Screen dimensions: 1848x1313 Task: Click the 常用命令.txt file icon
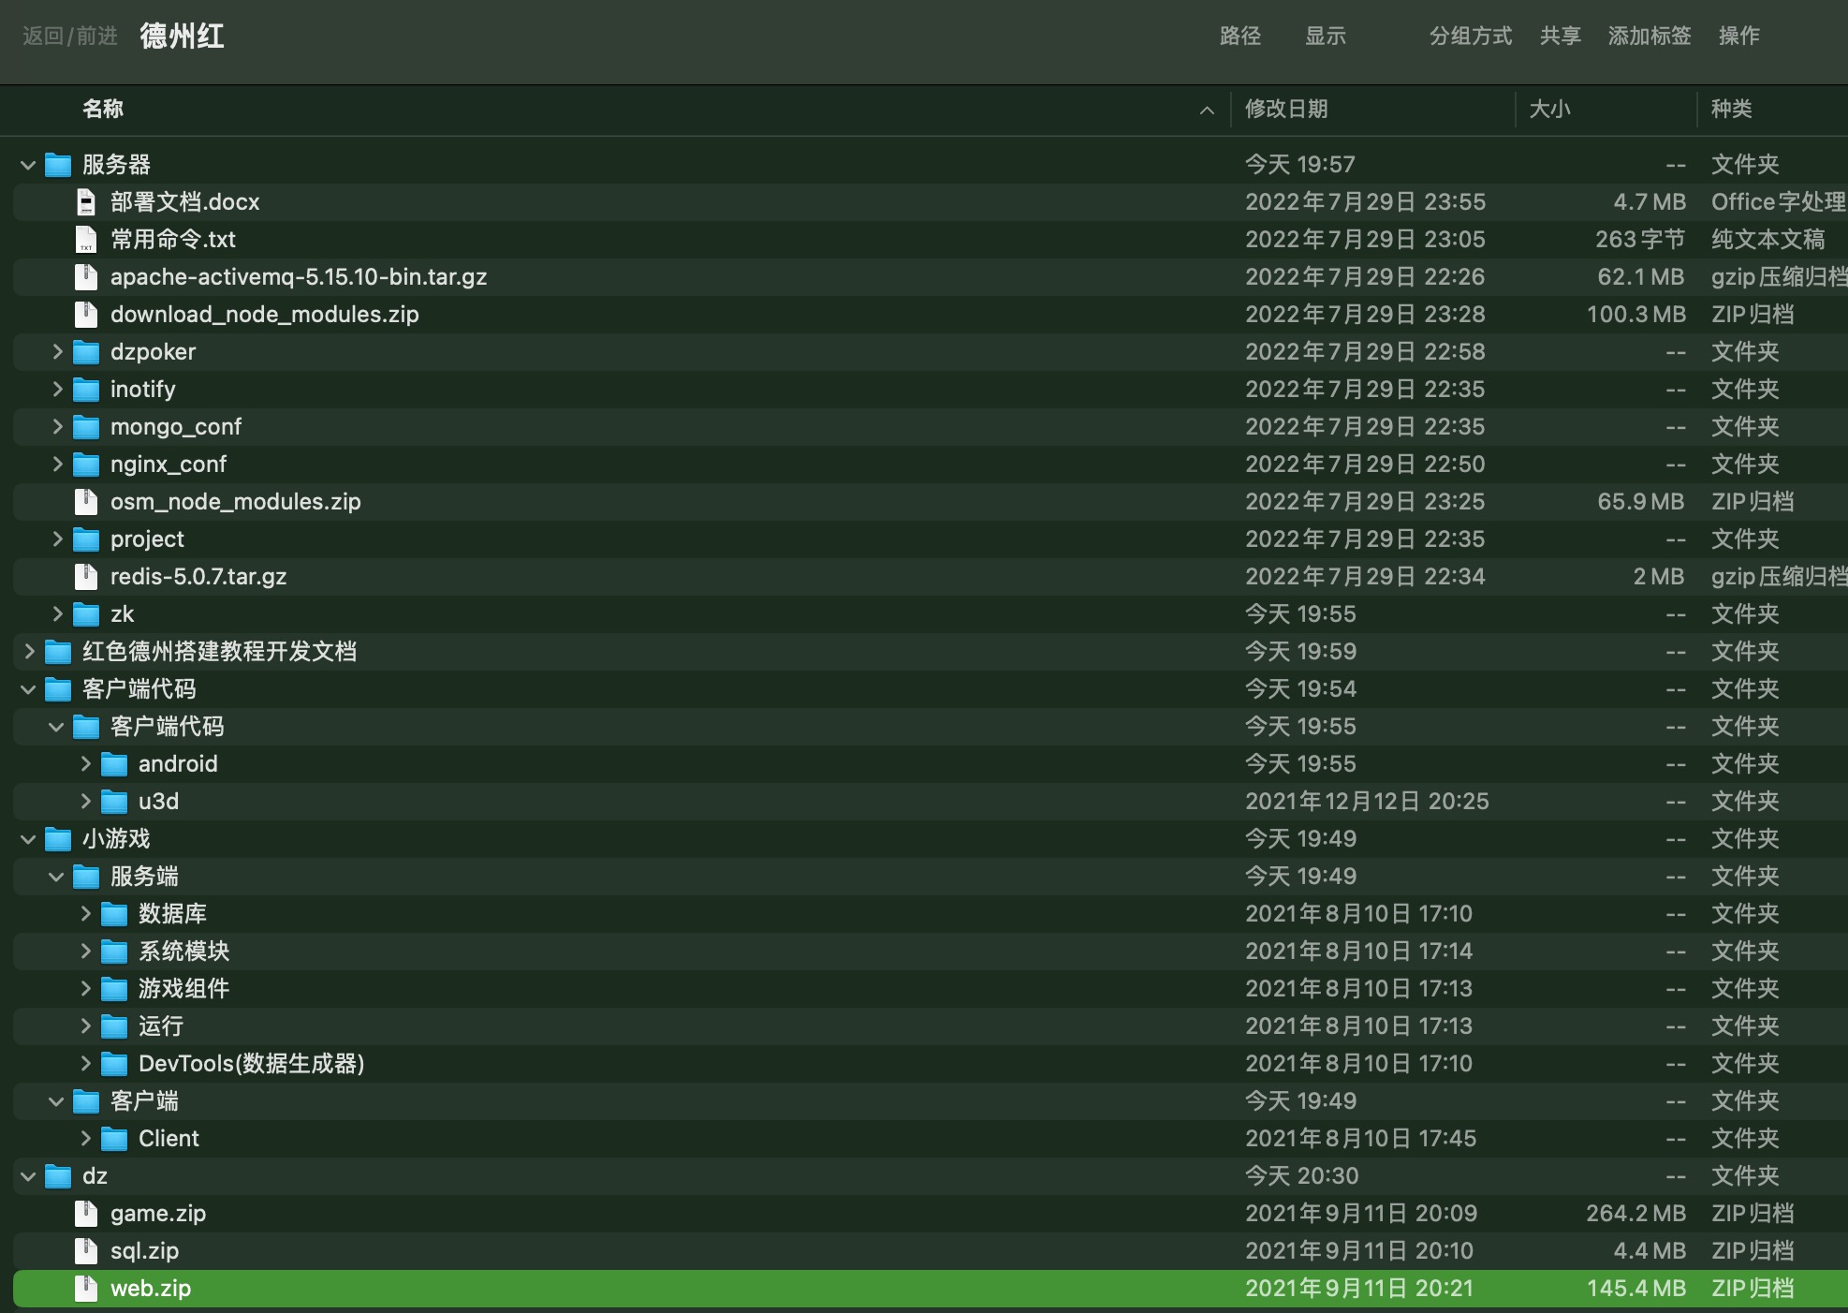pos(86,240)
